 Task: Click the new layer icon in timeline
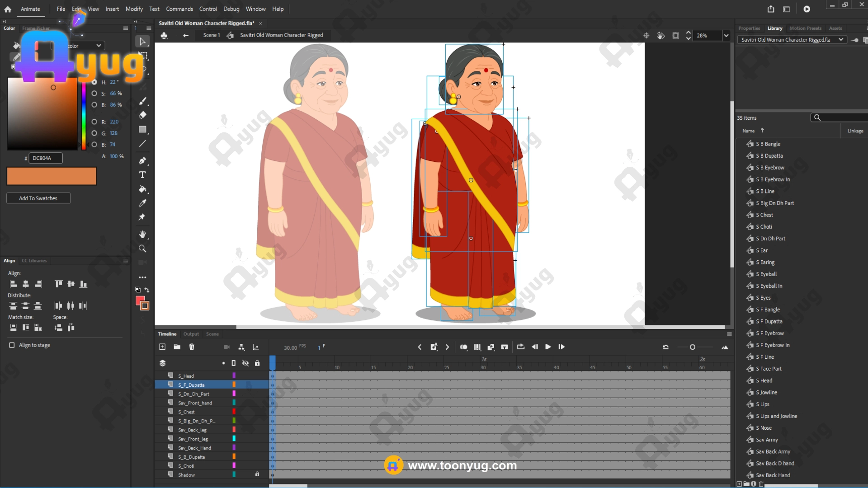click(162, 347)
